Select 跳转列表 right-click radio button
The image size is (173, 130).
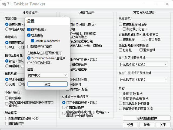[7, 24]
